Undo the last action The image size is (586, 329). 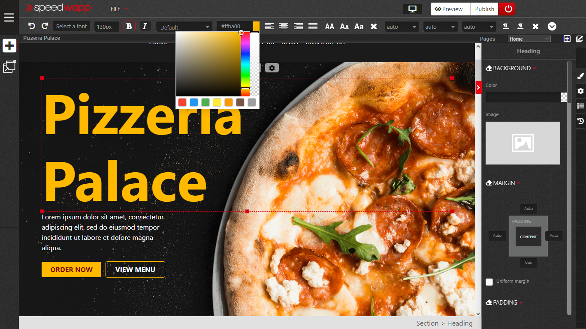(31, 26)
